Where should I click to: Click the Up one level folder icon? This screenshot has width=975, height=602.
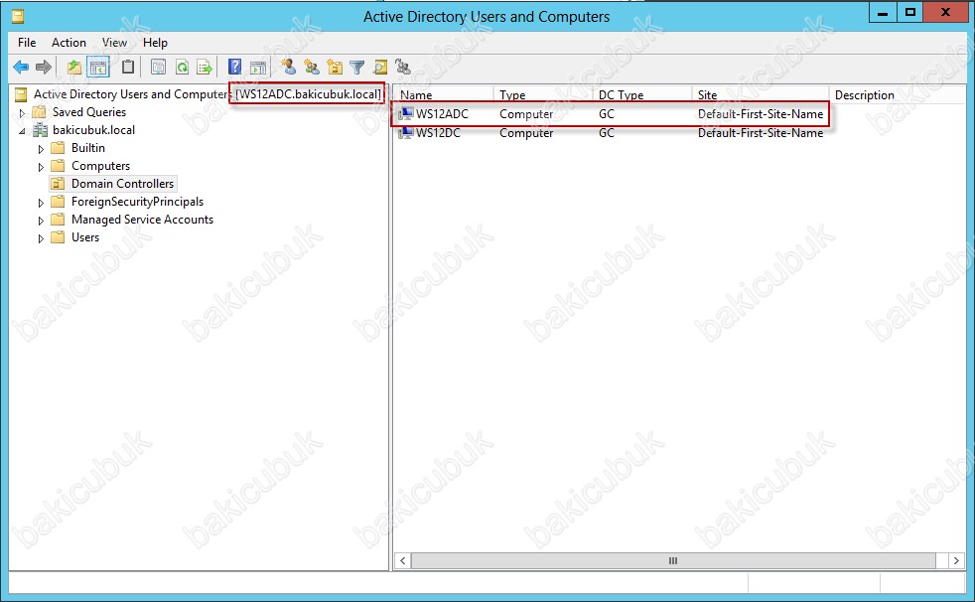(74, 68)
